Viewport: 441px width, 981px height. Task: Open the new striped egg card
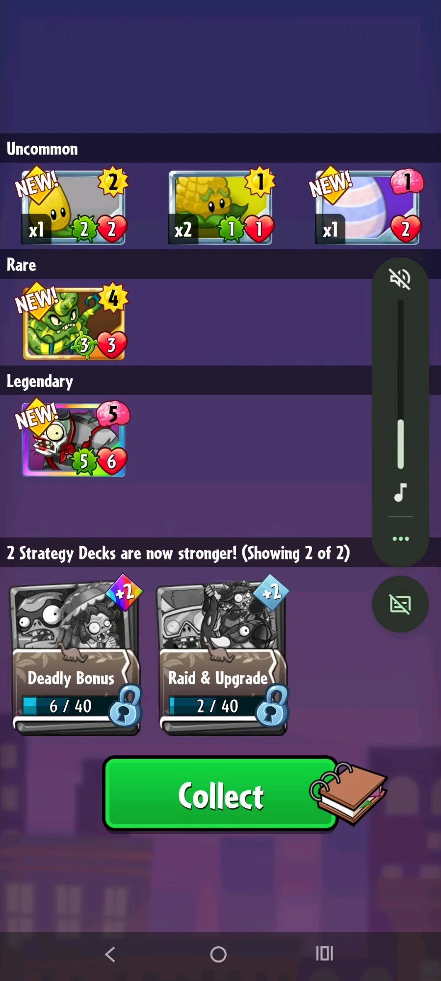click(x=367, y=206)
